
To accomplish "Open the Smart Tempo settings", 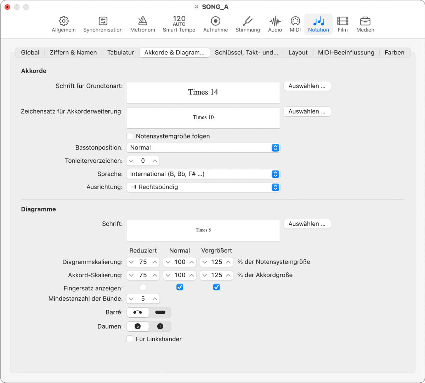I will tap(179, 24).
